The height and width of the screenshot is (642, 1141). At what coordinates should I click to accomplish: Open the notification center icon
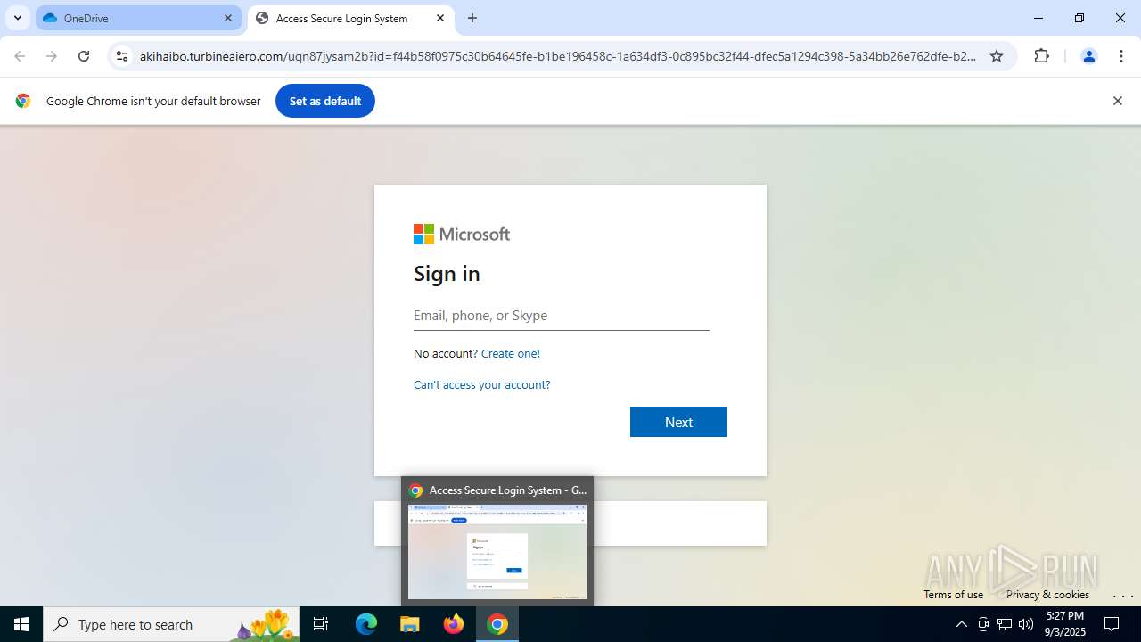point(1112,624)
